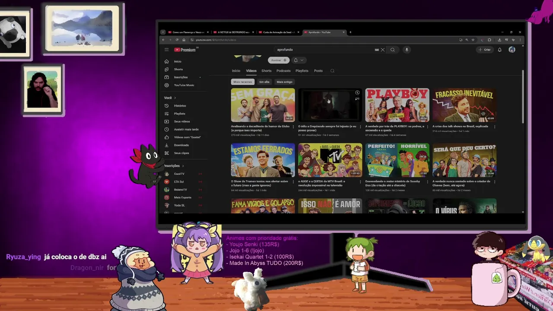Open Seus vídeos in the sidebar
The image size is (553, 311).
pos(182,121)
